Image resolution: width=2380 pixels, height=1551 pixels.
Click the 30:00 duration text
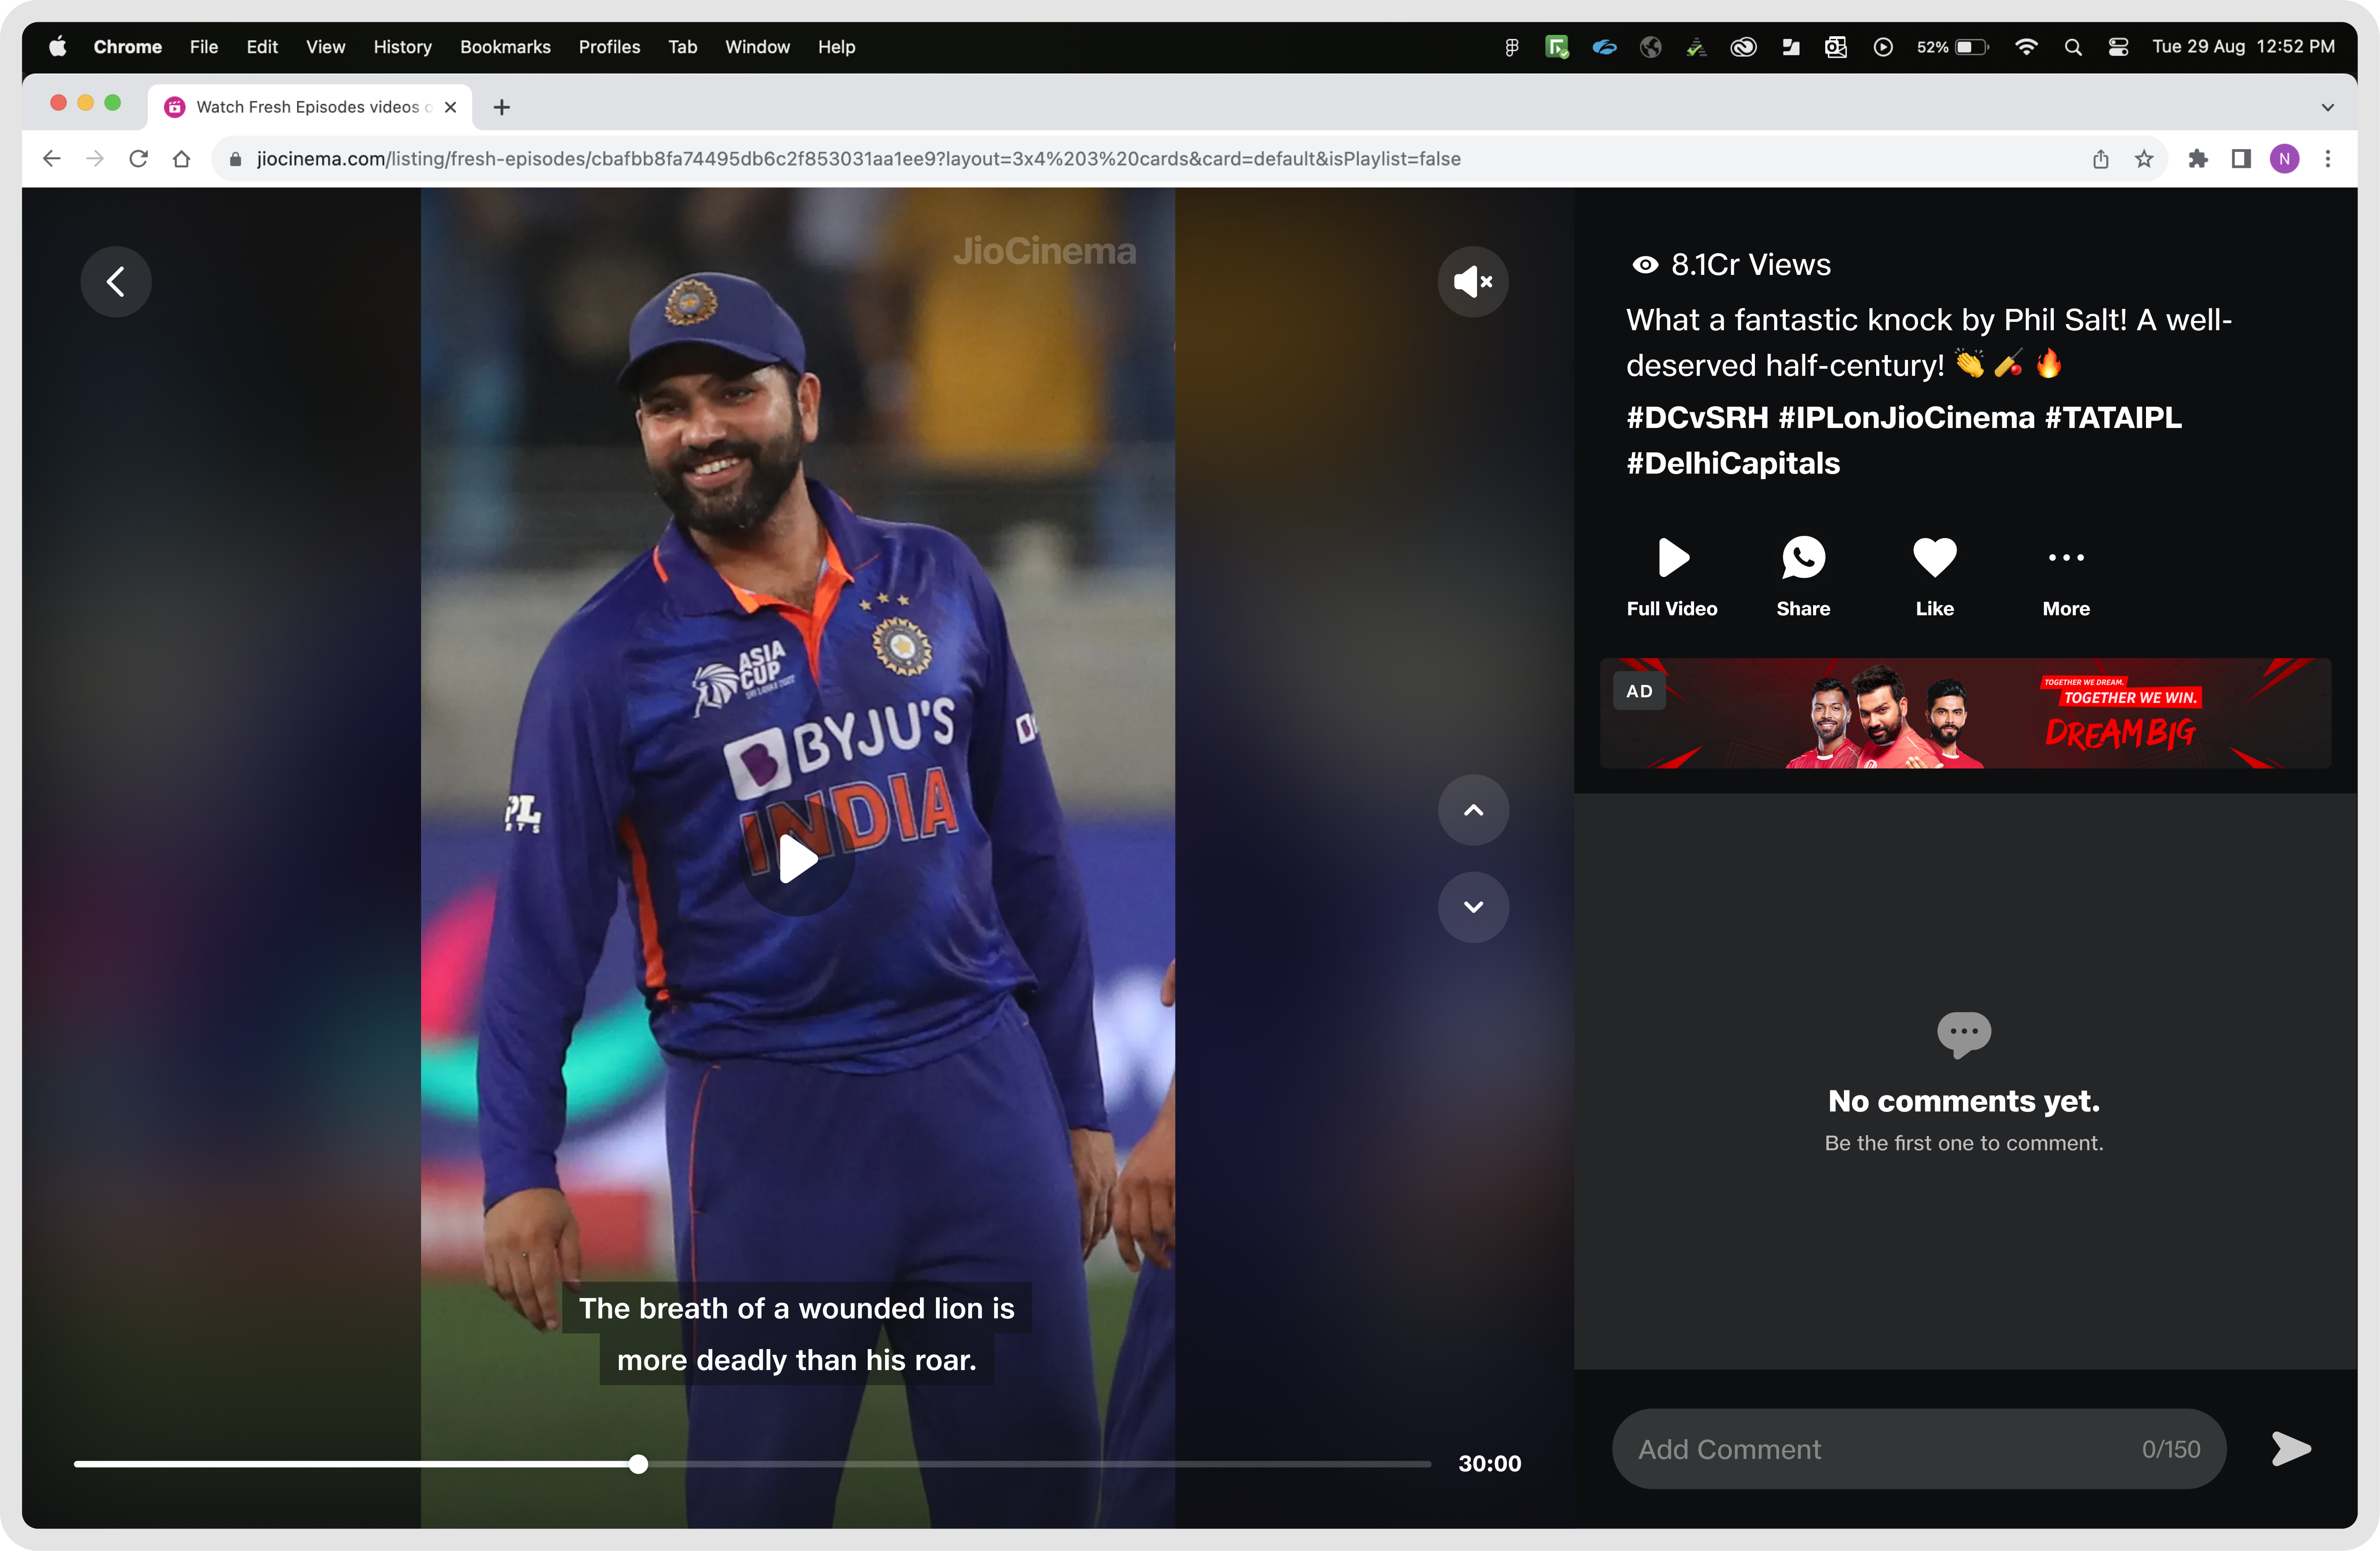[1490, 1464]
